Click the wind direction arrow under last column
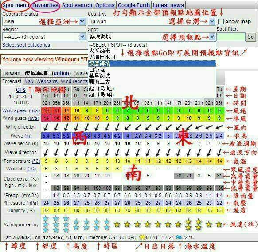This screenshot has width=258, height=252. (219, 127)
